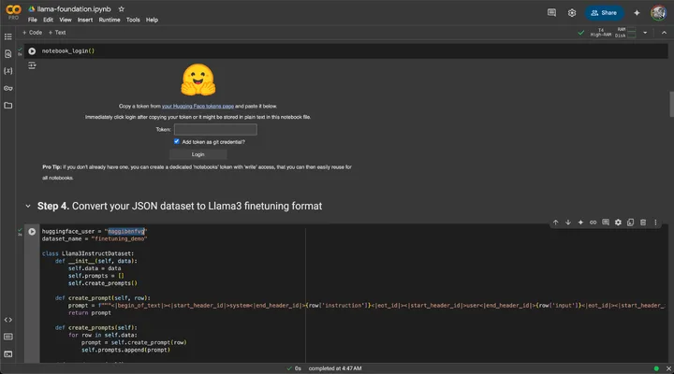Screen dimensions: 674x374
Task: Open the terminal icon in sidebar
Action: pyautogui.click(x=7, y=354)
